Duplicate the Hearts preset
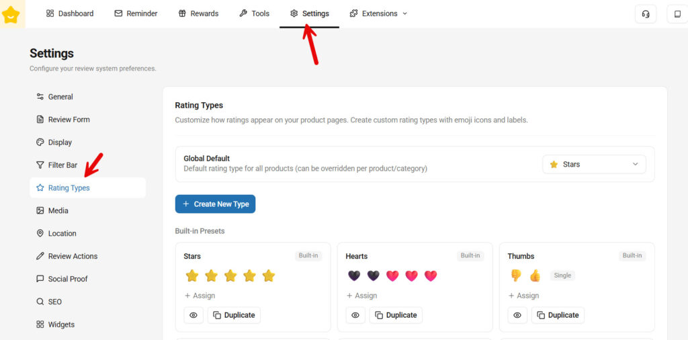This screenshot has width=688, height=340. (396, 315)
